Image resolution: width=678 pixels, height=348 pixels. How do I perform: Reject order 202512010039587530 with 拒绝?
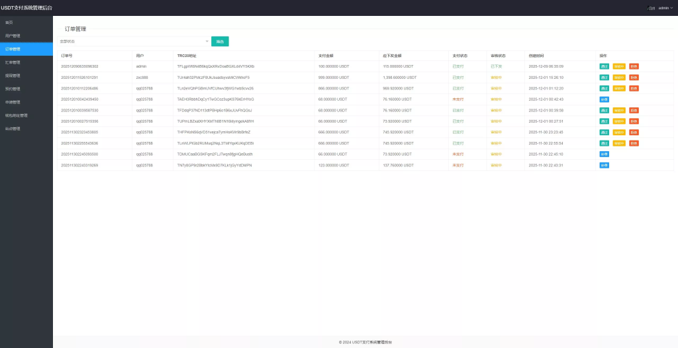click(x=634, y=111)
